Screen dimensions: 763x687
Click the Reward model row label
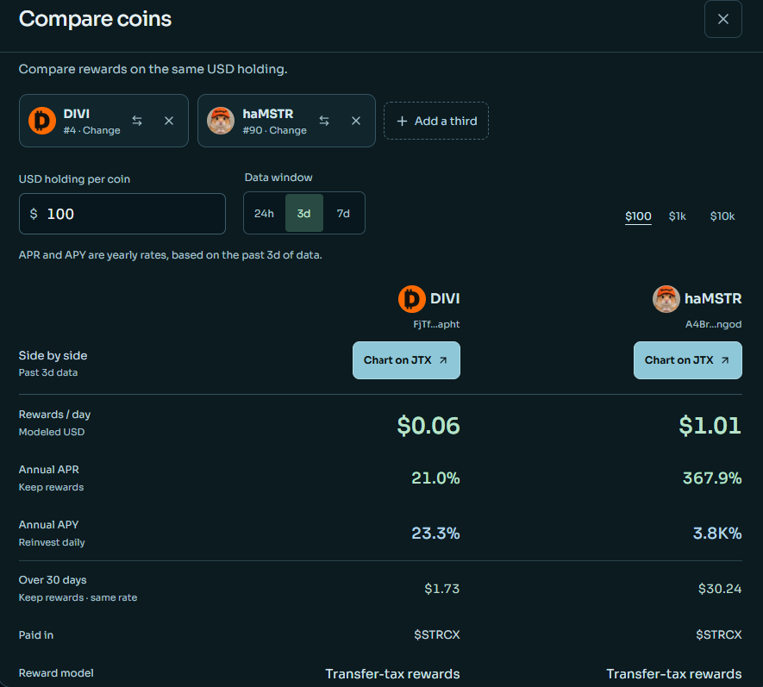pos(56,673)
